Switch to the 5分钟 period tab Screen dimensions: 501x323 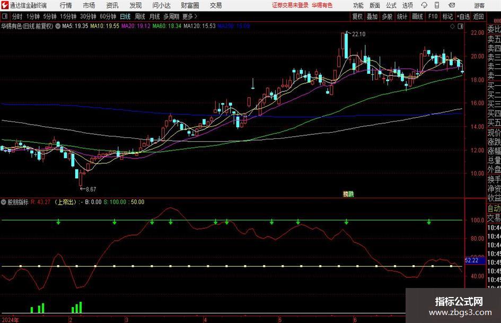pos(50,16)
